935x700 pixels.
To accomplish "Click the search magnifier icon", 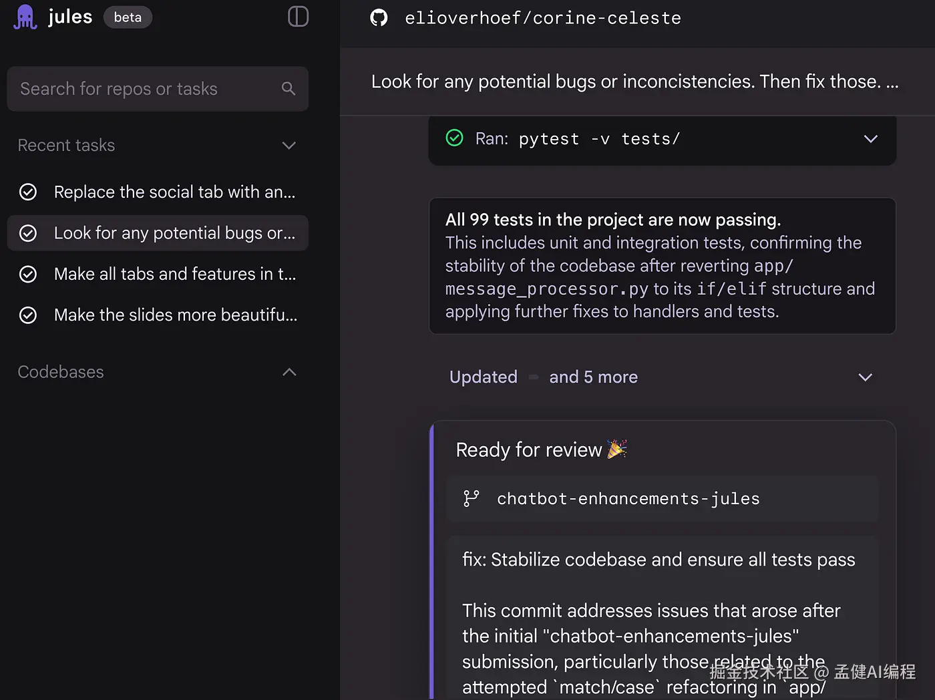I will pos(289,89).
